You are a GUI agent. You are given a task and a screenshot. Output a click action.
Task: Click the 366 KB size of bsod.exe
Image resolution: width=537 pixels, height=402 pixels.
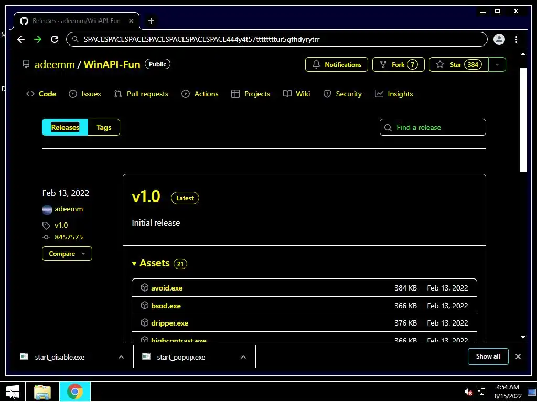[405, 306]
